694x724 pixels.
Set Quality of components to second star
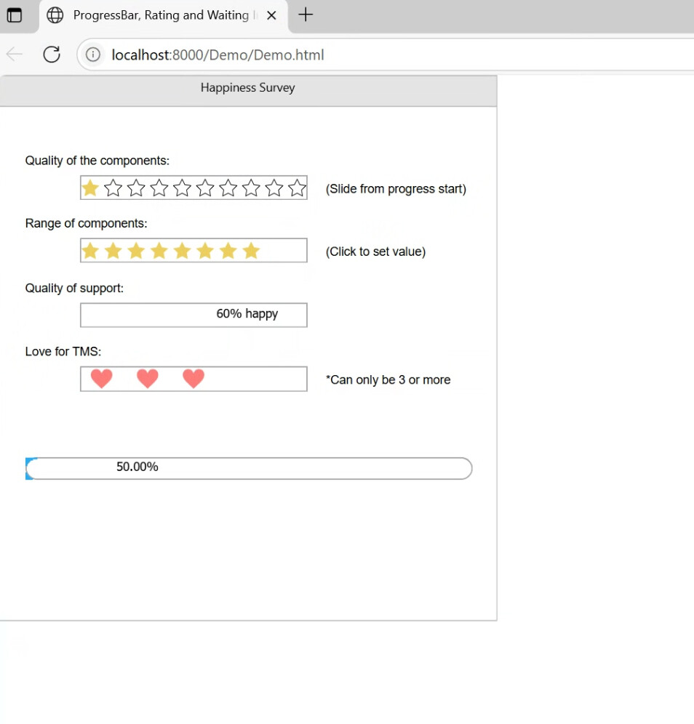(x=113, y=188)
